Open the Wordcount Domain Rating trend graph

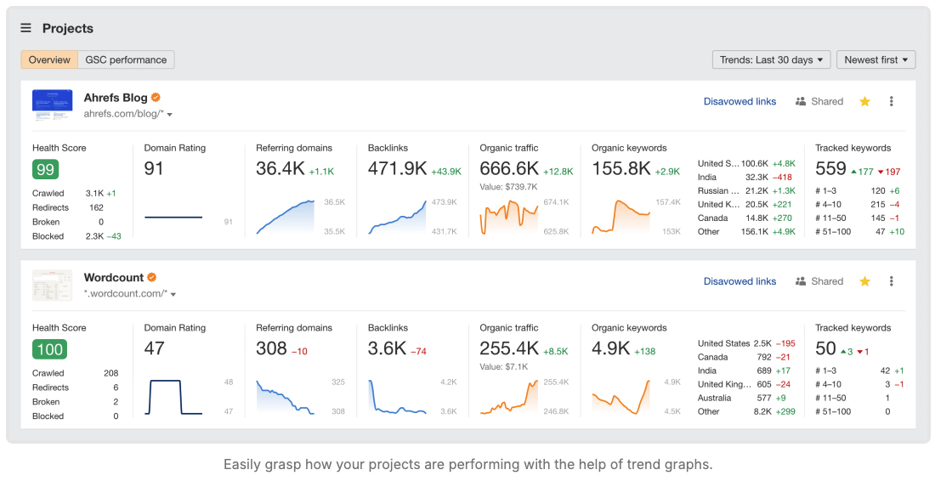tap(173, 397)
